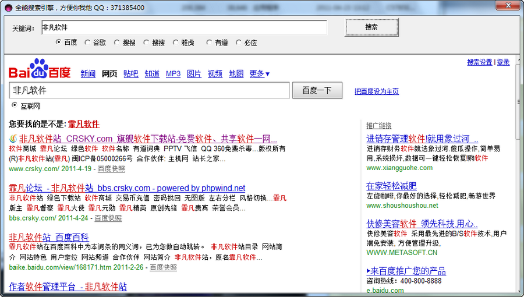Click the 搜索 button

pyautogui.click(x=371, y=27)
